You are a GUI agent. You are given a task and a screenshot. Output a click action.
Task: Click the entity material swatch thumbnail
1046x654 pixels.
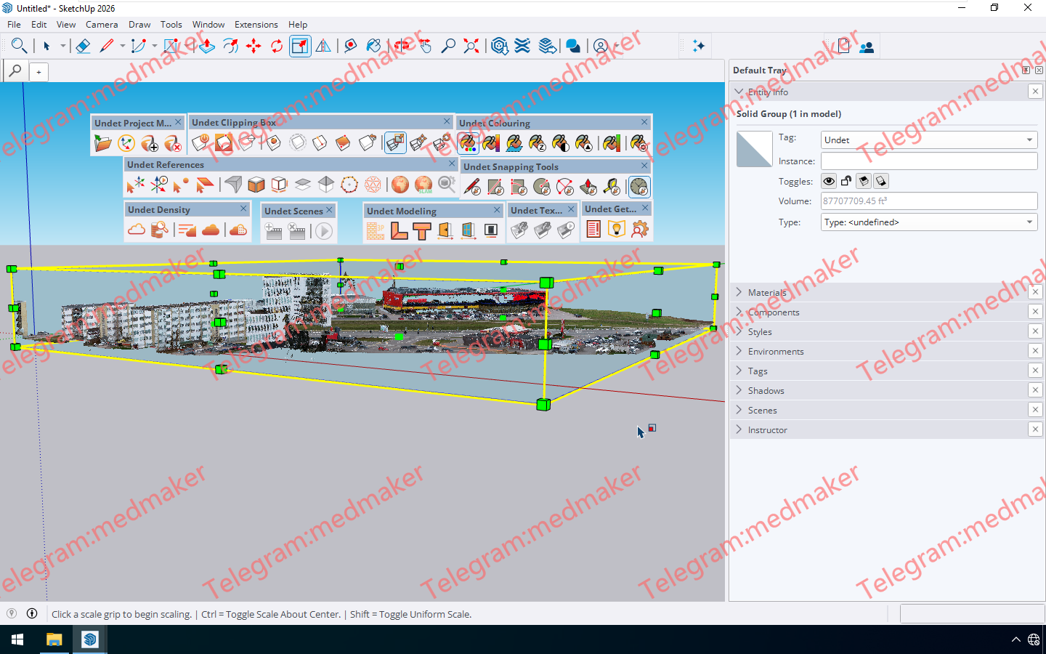(x=754, y=149)
